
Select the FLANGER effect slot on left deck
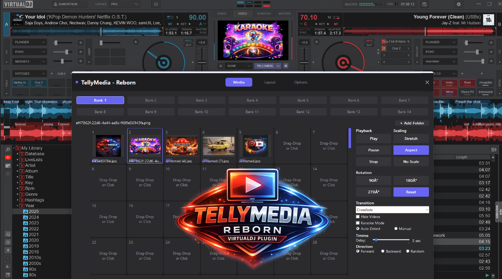click(x=30, y=42)
